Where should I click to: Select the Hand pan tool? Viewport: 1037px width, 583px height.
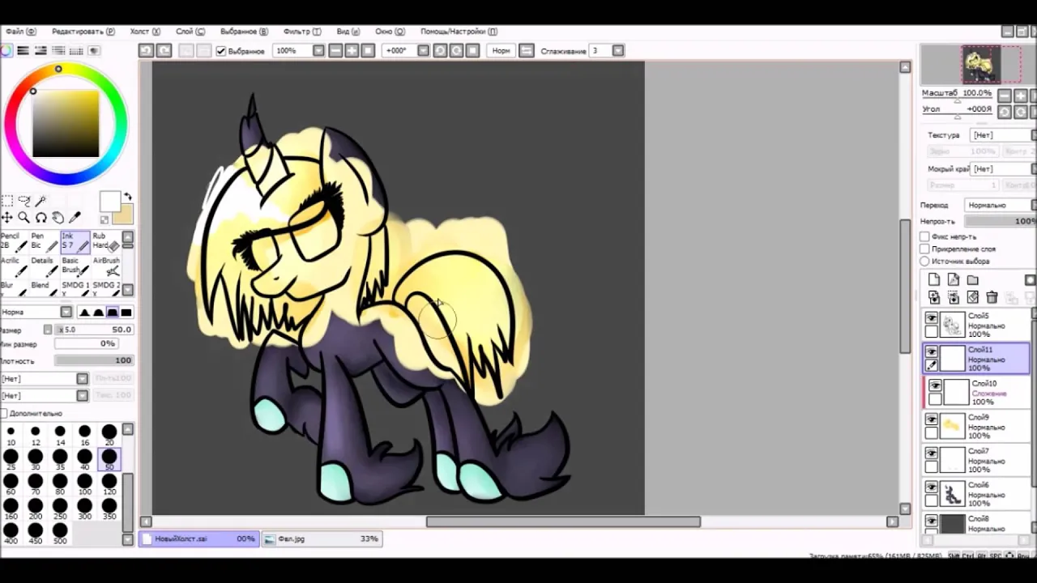[58, 217]
